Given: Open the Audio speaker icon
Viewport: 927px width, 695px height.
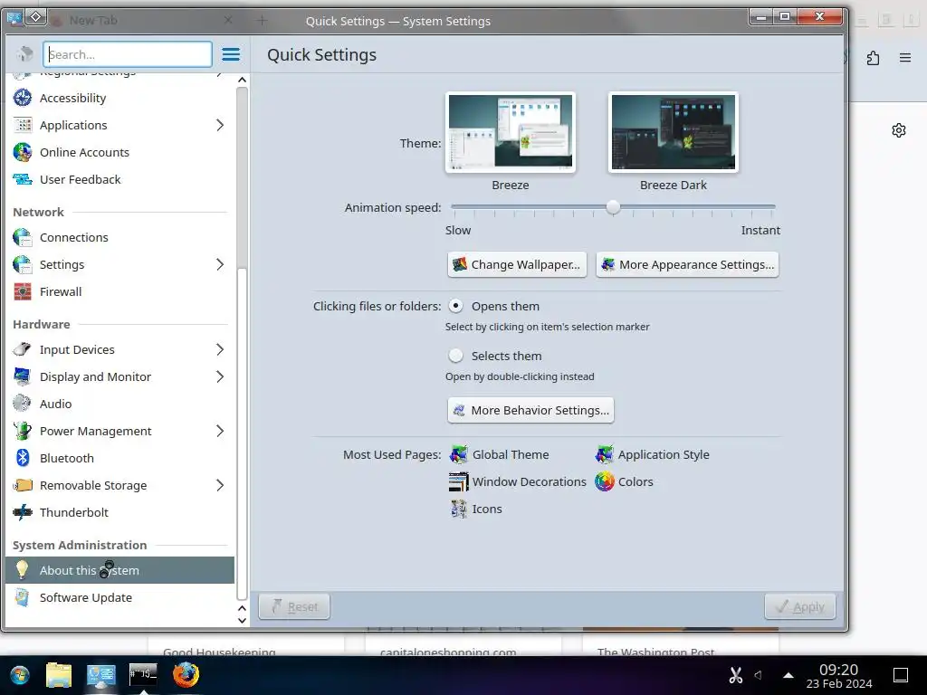Looking at the screenshot, I should tap(23, 405).
